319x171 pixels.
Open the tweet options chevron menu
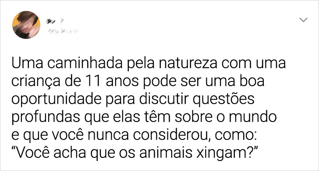click(x=304, y=20)
